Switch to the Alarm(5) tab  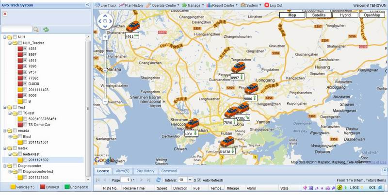click(x=123, y=171)
